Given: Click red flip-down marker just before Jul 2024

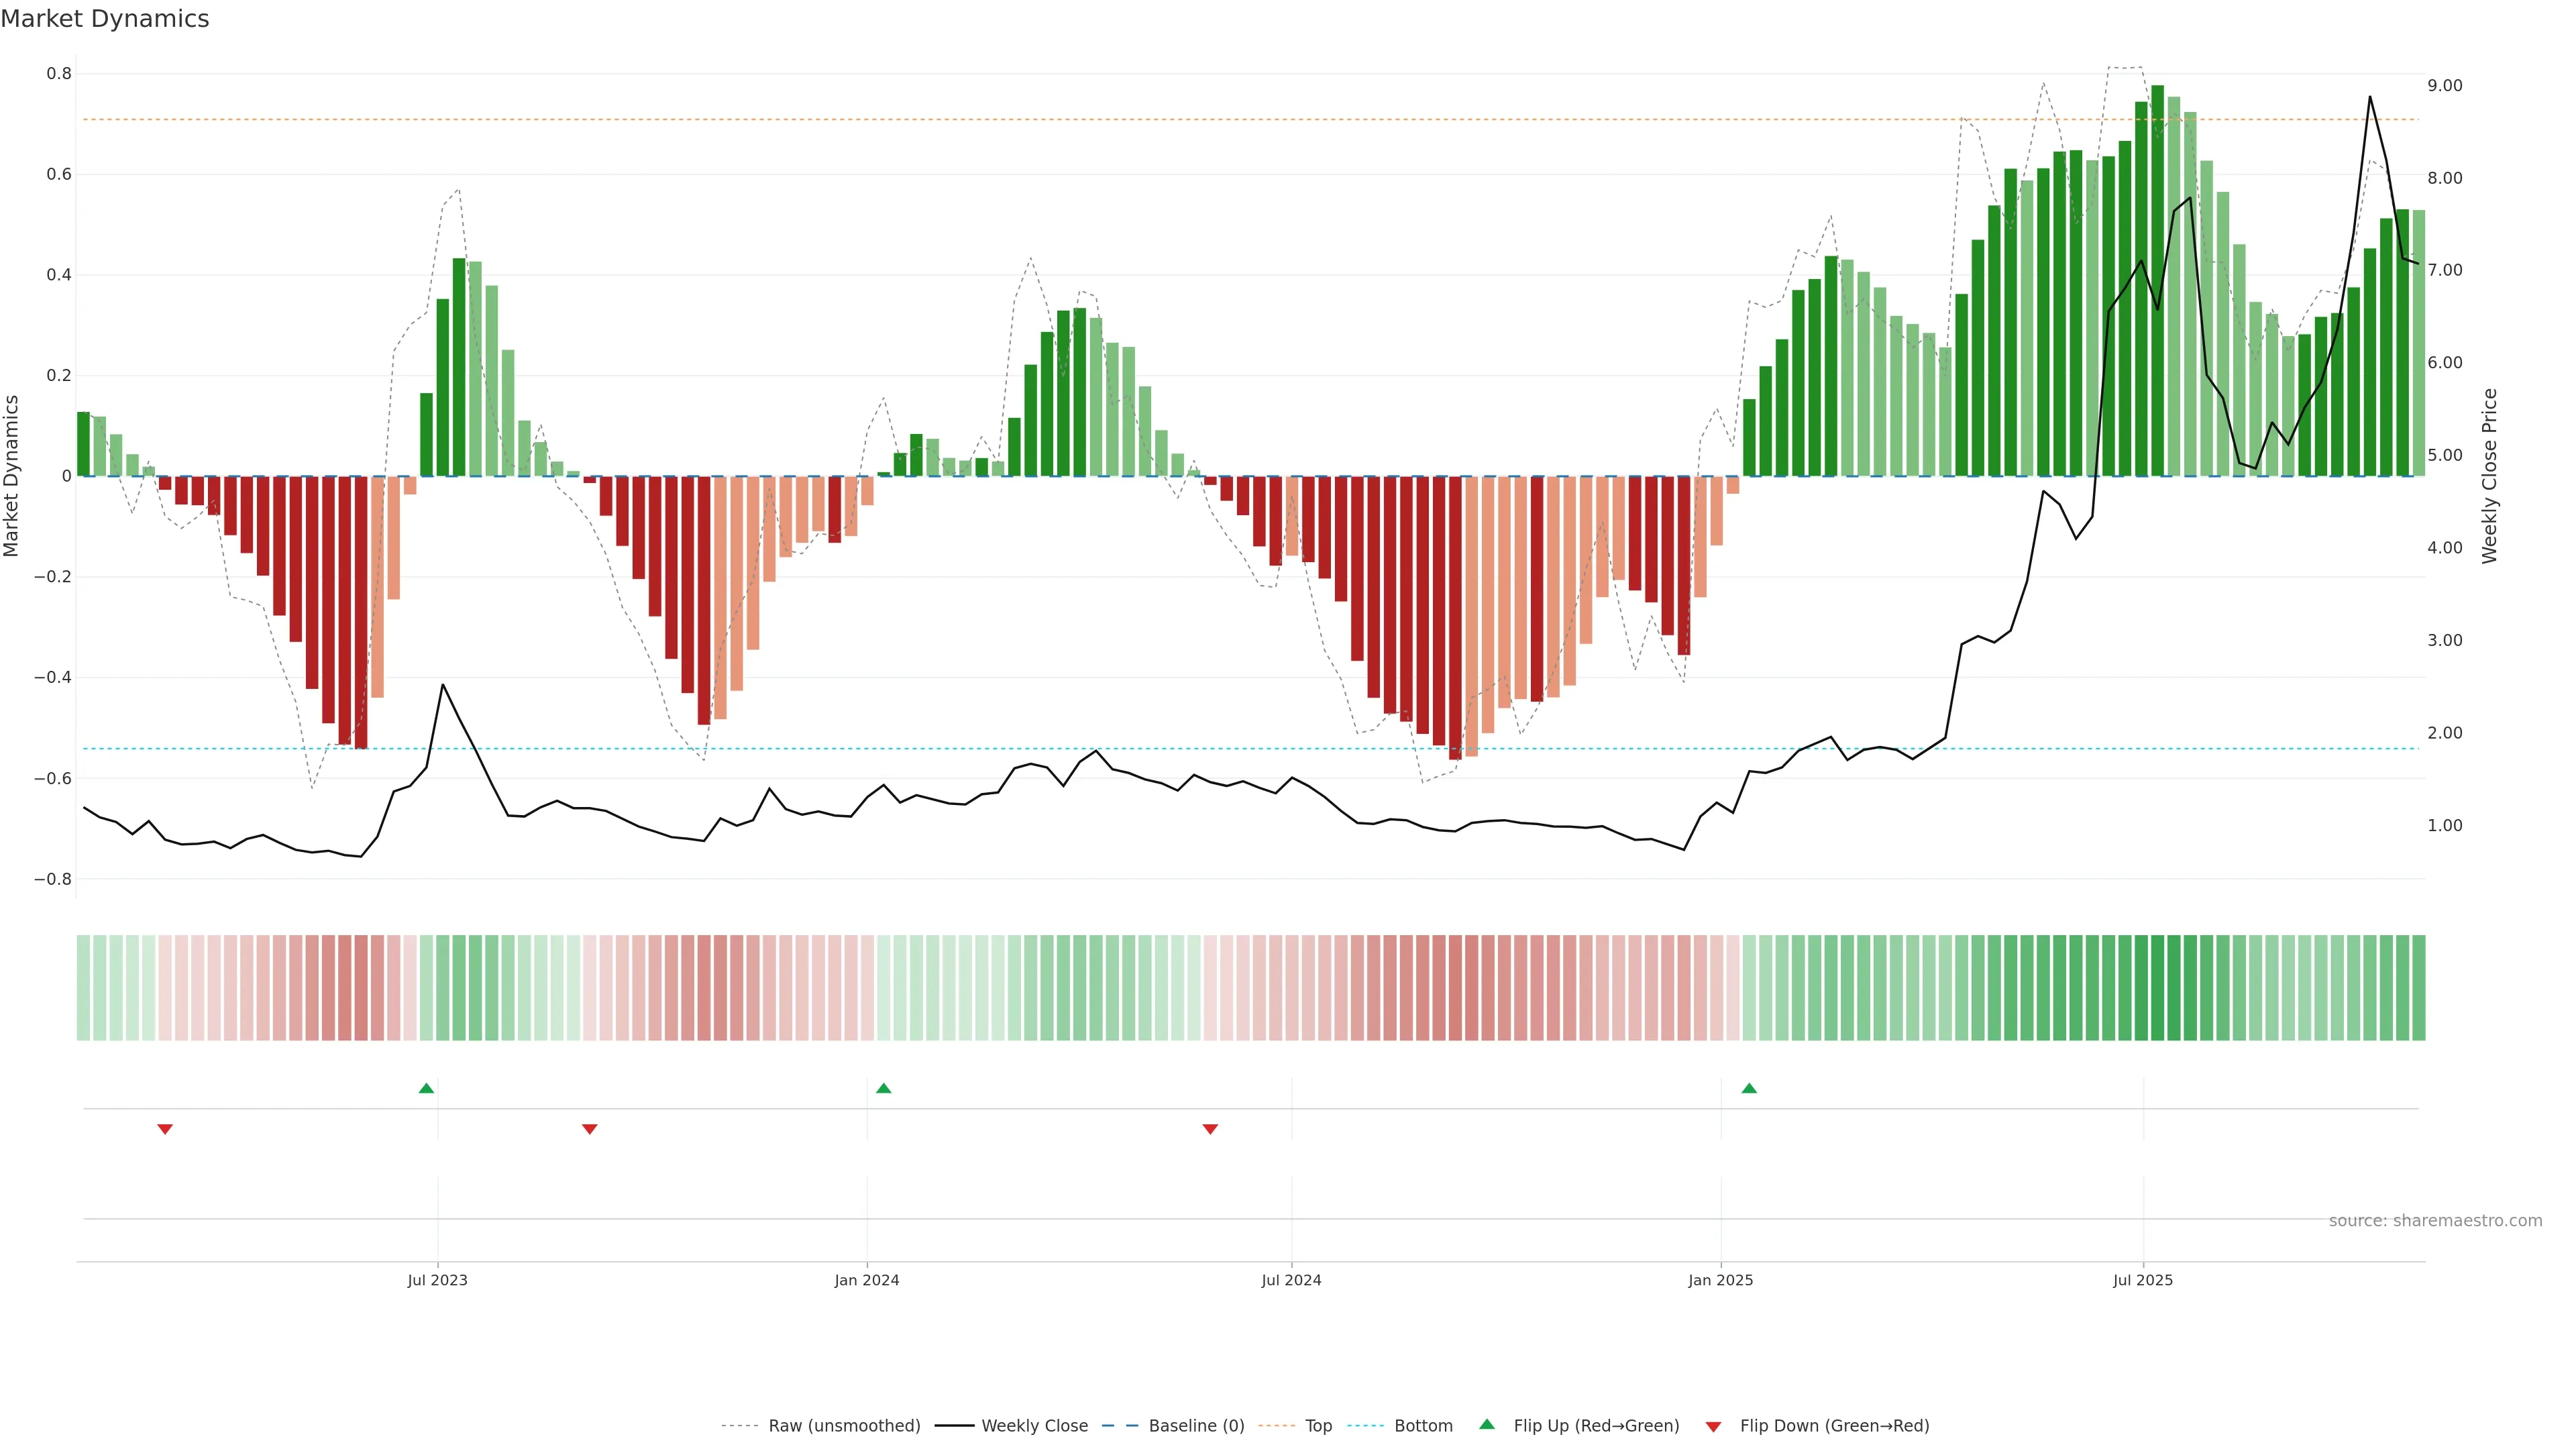Looking at the screenshot, I should (x=1210, y=1129).
